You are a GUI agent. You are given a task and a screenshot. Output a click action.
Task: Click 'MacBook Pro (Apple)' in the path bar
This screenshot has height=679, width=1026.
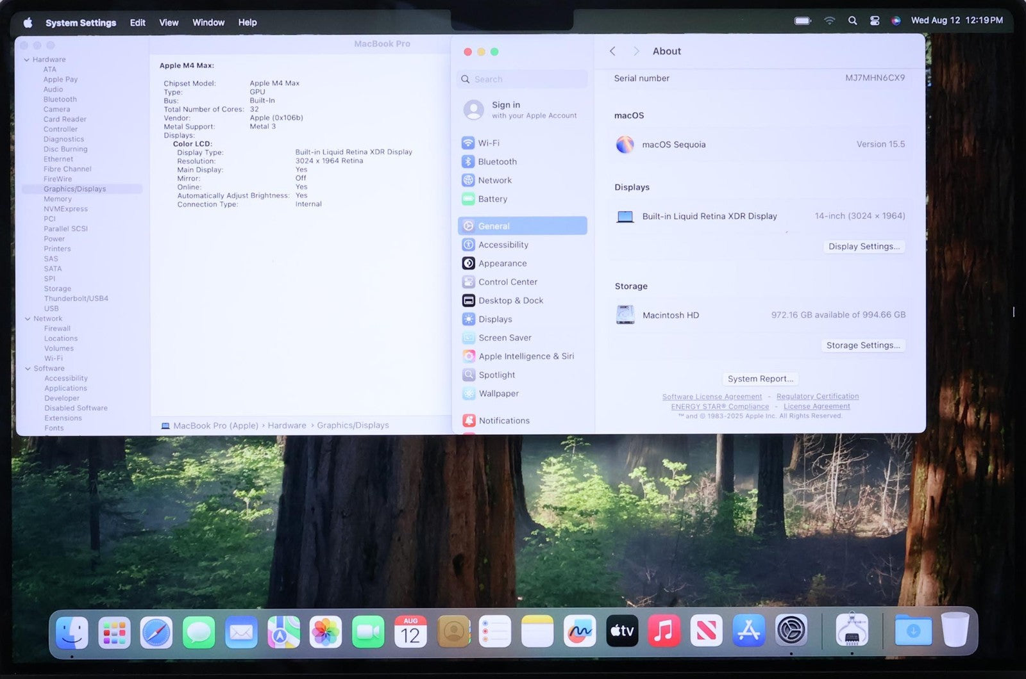pos(210,425)
